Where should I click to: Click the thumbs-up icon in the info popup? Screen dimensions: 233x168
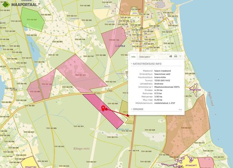[x=171, y=56]
